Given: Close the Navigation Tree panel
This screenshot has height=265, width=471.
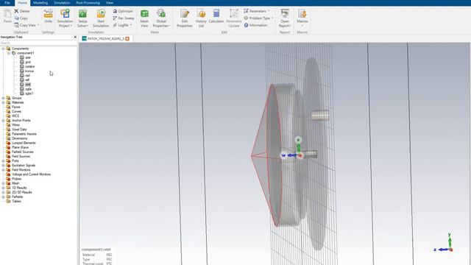Looking at the screenshot, I should 75,37.
